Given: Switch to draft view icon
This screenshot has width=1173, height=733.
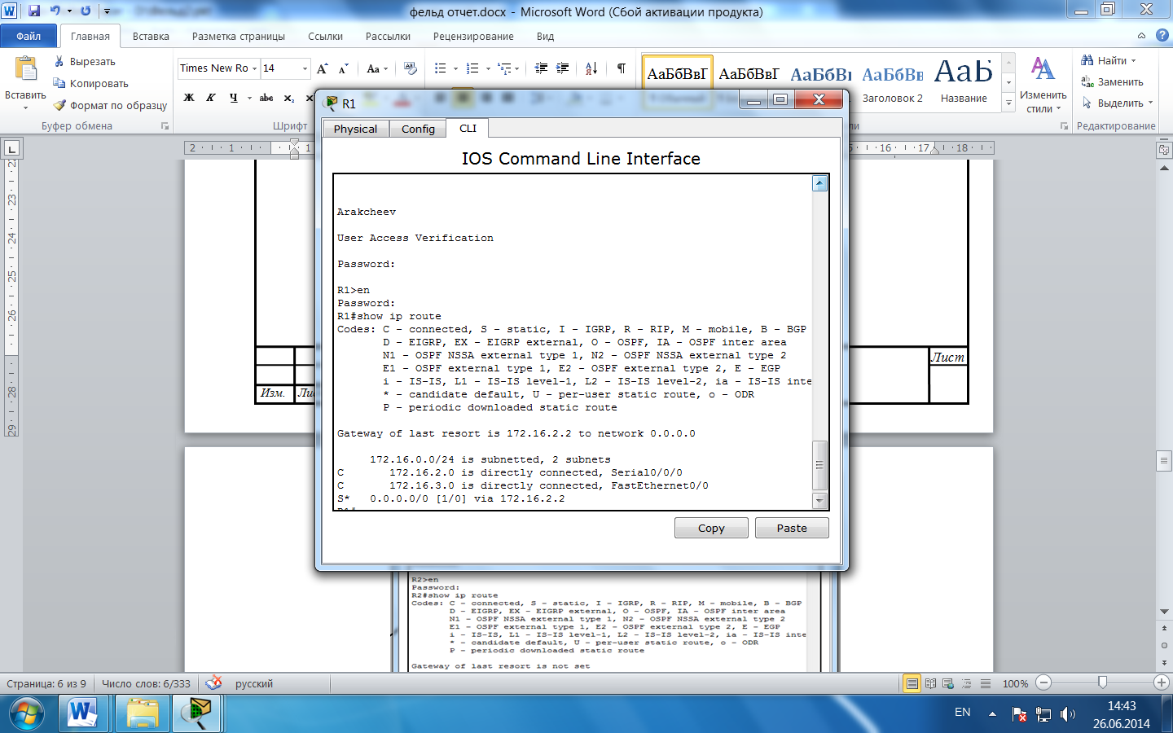Looking at the screenshot, I should (986, 683).
